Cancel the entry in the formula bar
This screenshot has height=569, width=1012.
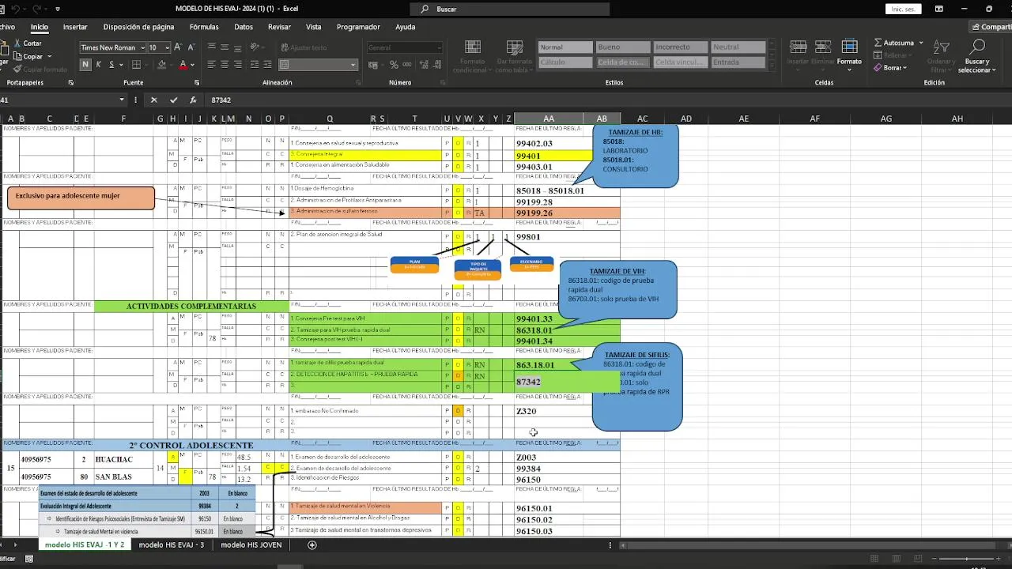click(153, 100)
